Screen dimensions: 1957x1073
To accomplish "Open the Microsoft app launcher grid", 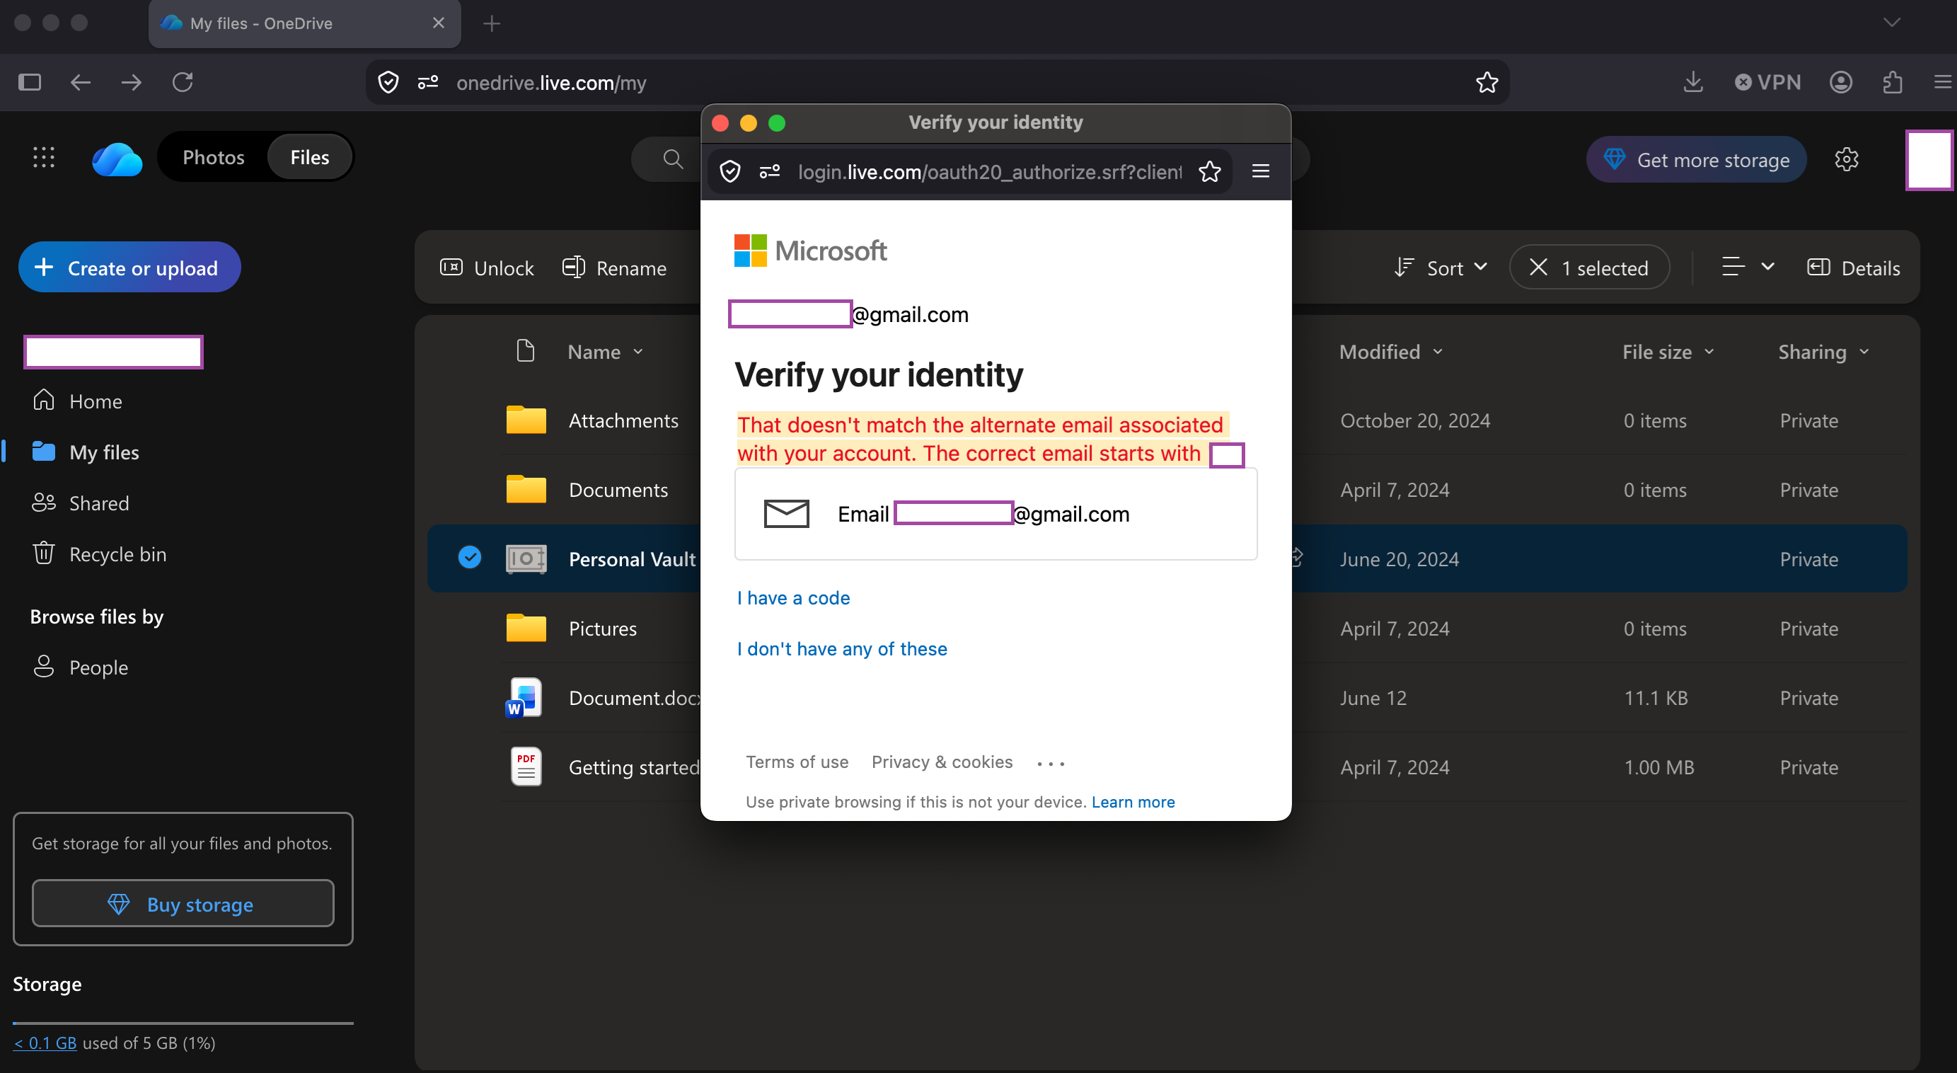I will [x=43, y=157].
